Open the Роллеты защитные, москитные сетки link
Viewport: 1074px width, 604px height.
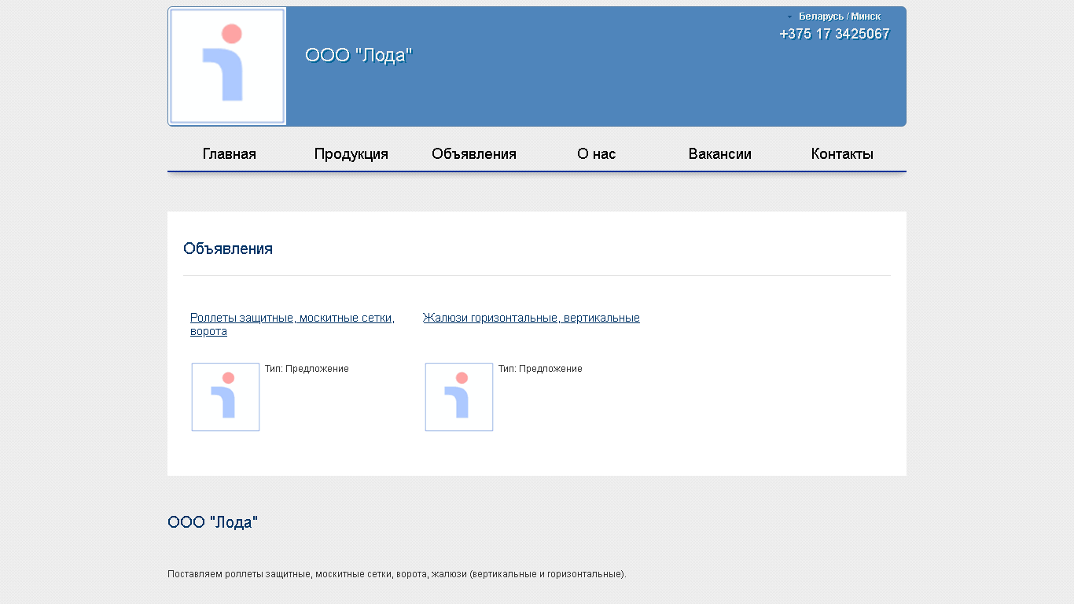pyautogui.click(x=292, y=325)
